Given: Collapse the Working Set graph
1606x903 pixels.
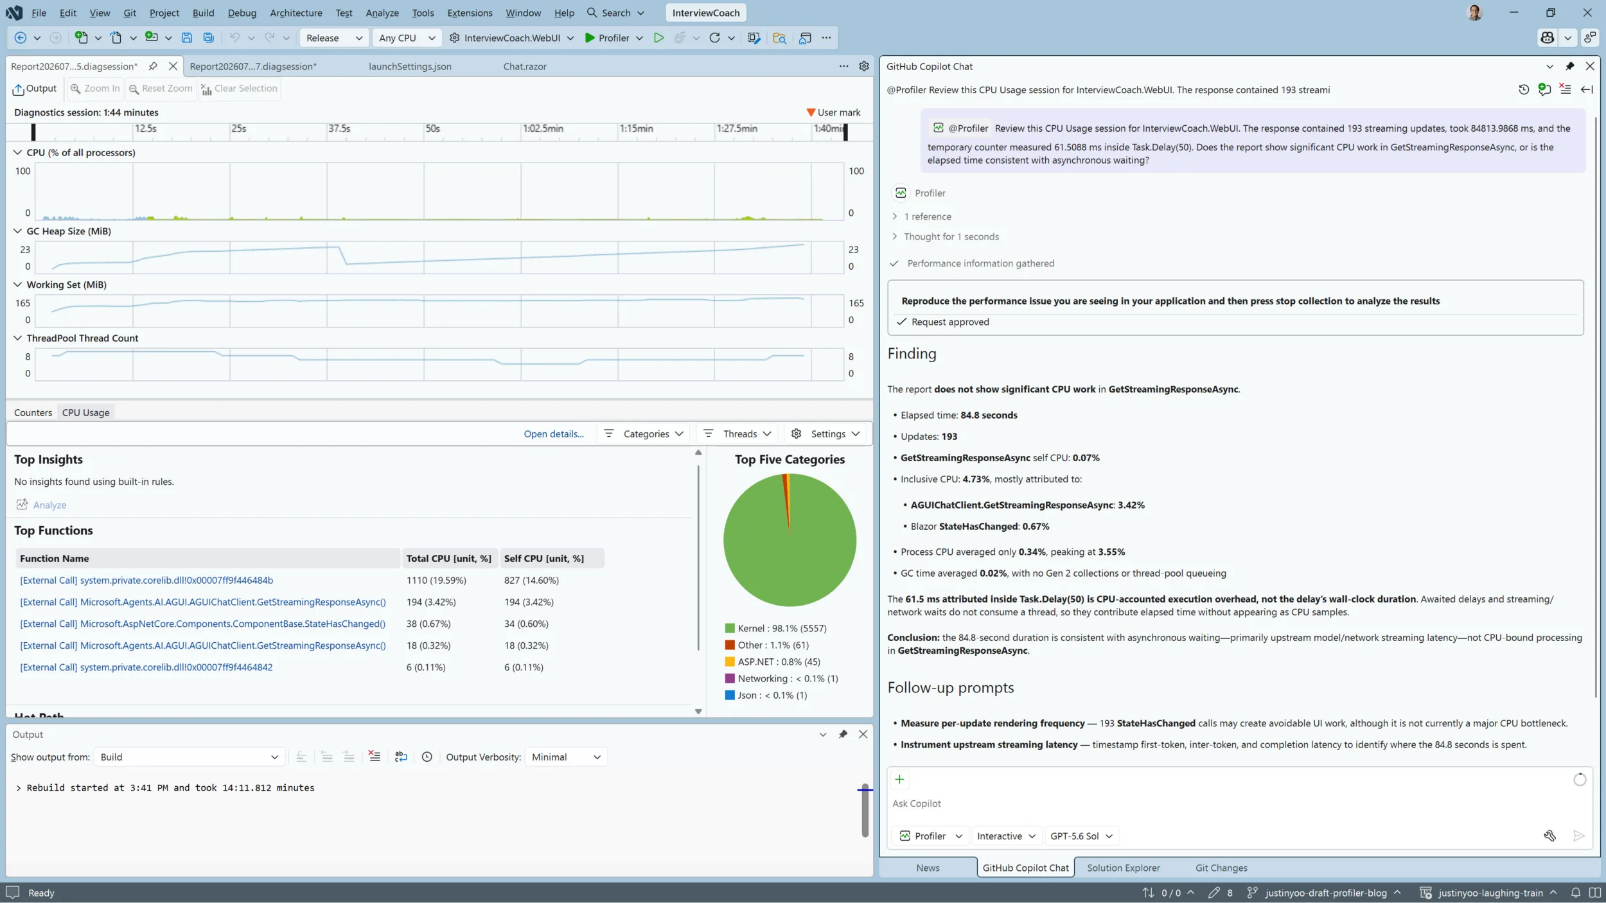Looking at the screenshot, I should [17, 285].
